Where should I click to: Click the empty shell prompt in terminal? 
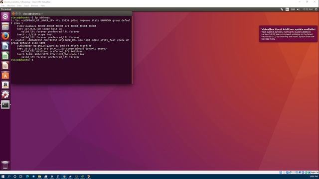(x=22, y=60)
